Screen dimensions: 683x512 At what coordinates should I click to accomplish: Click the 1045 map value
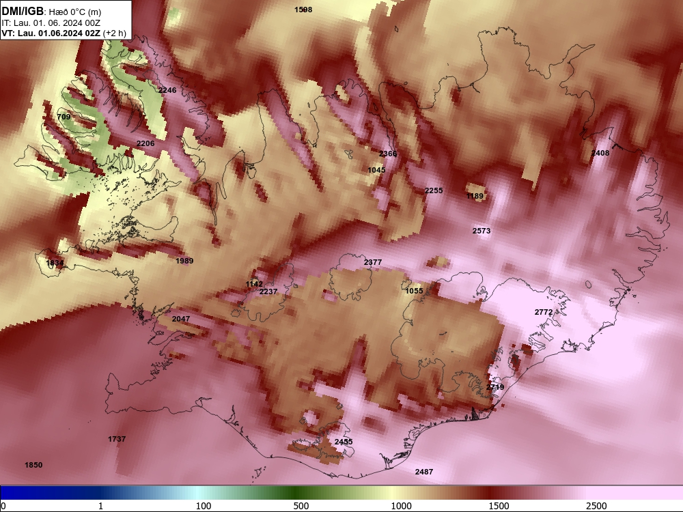376,170
